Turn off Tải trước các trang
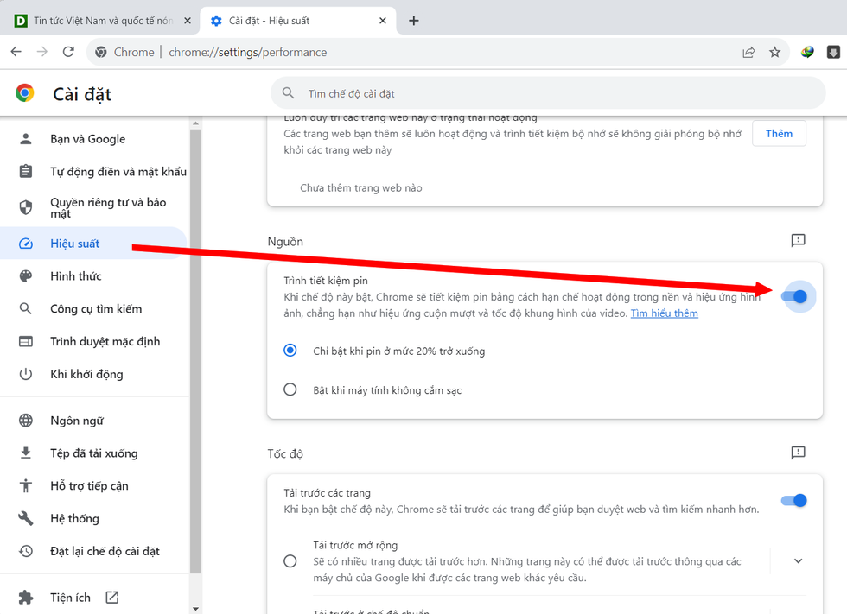This screenshot has width=847, height=614. [x=793, y=500]
